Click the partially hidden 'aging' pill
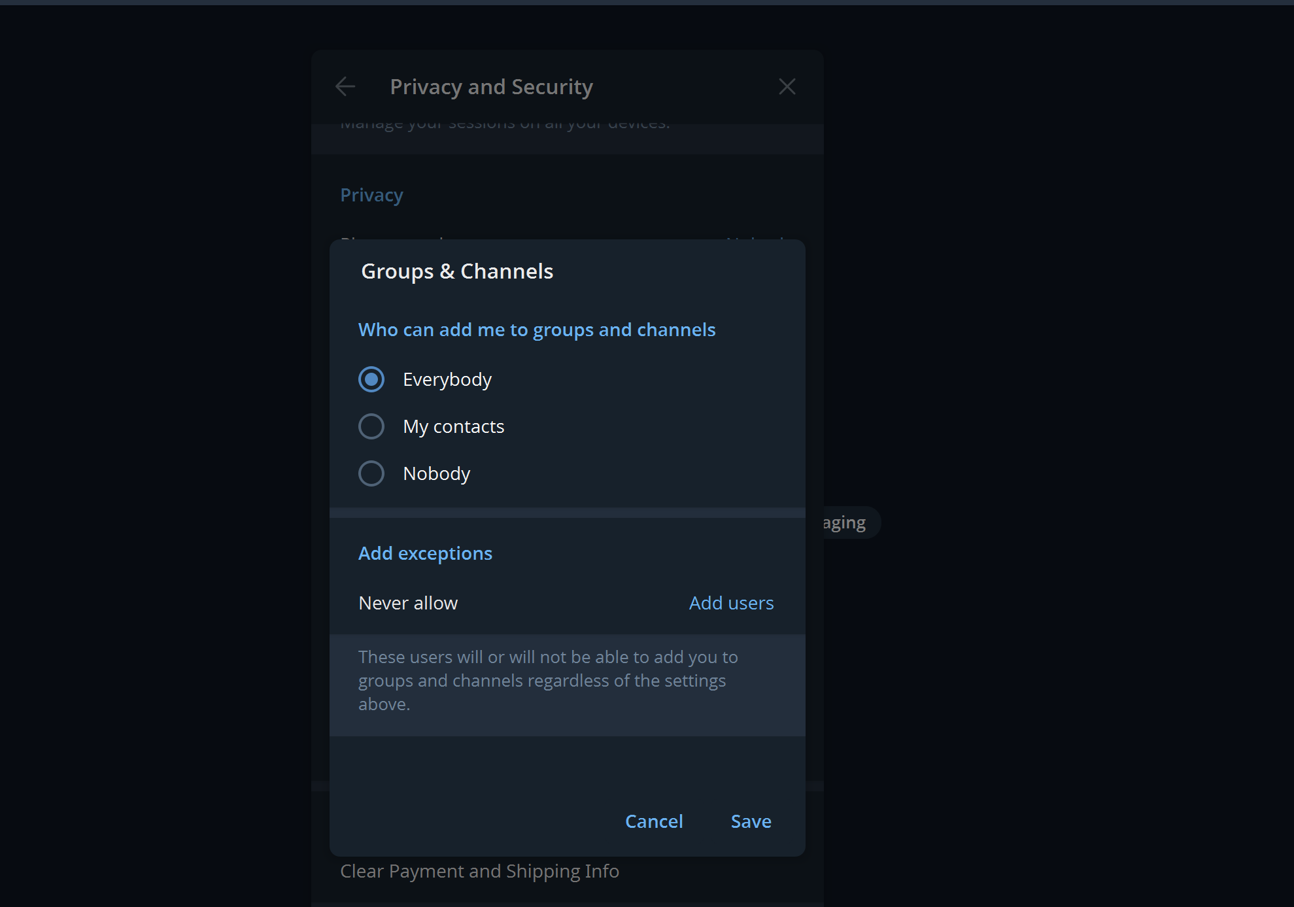 pyautogui.click(x=847, y=522)
